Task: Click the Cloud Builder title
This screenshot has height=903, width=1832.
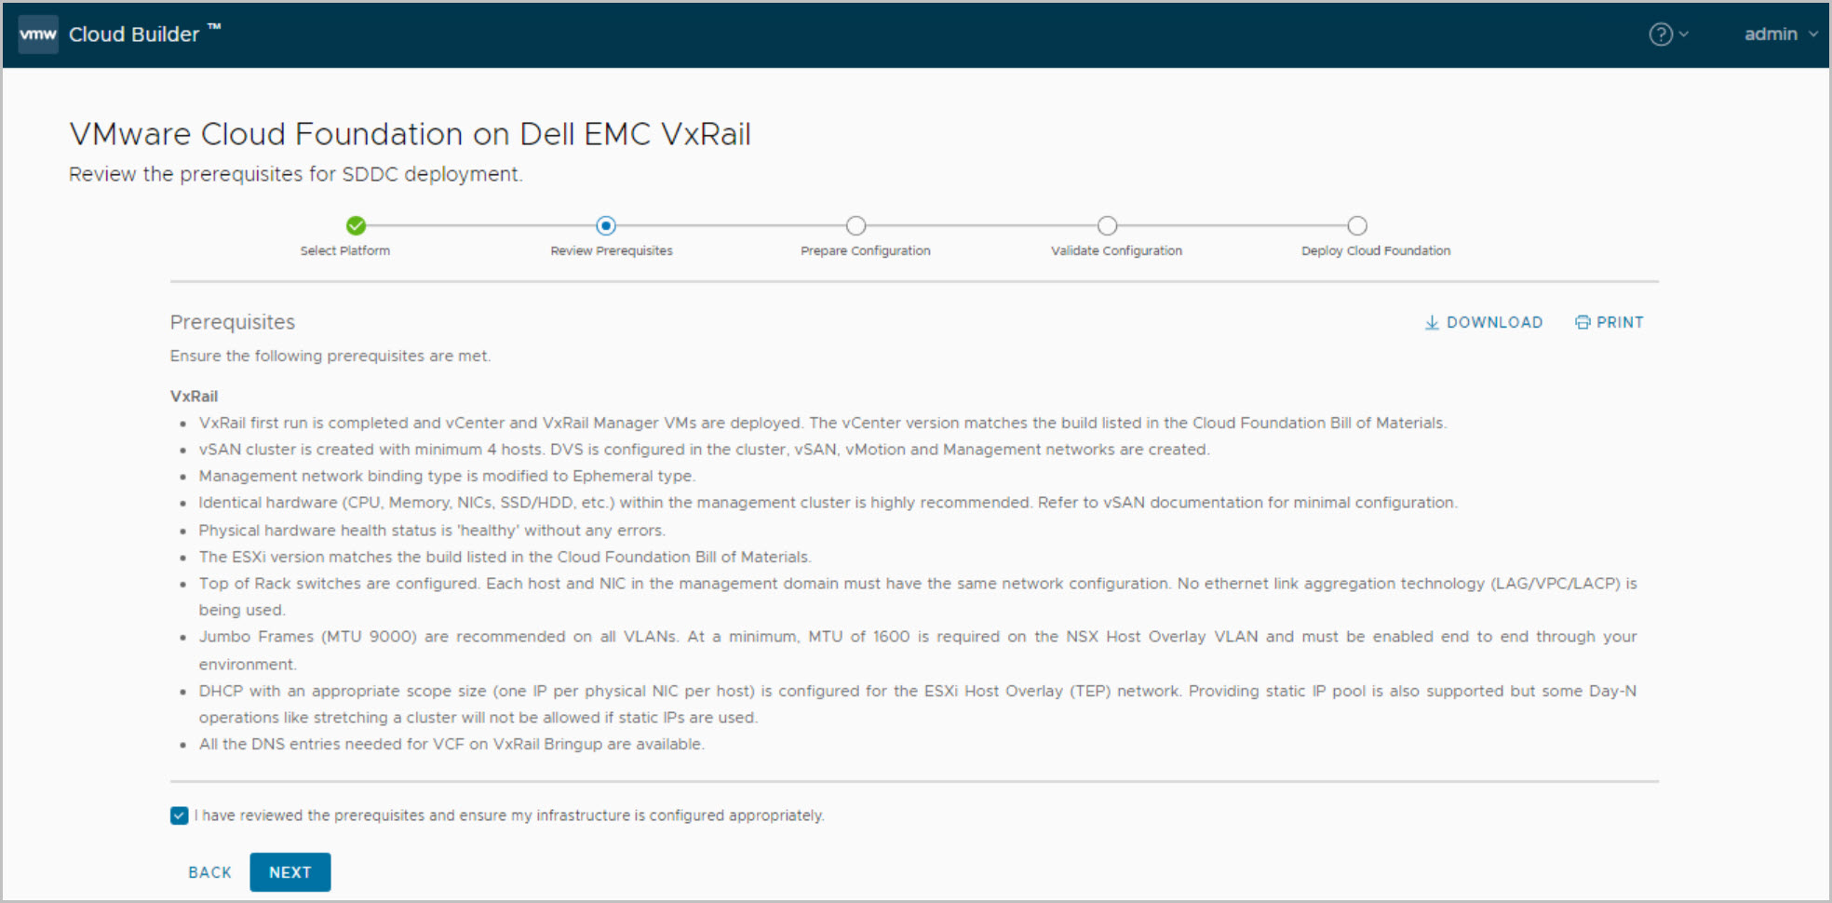Action: tap(145, 34)
